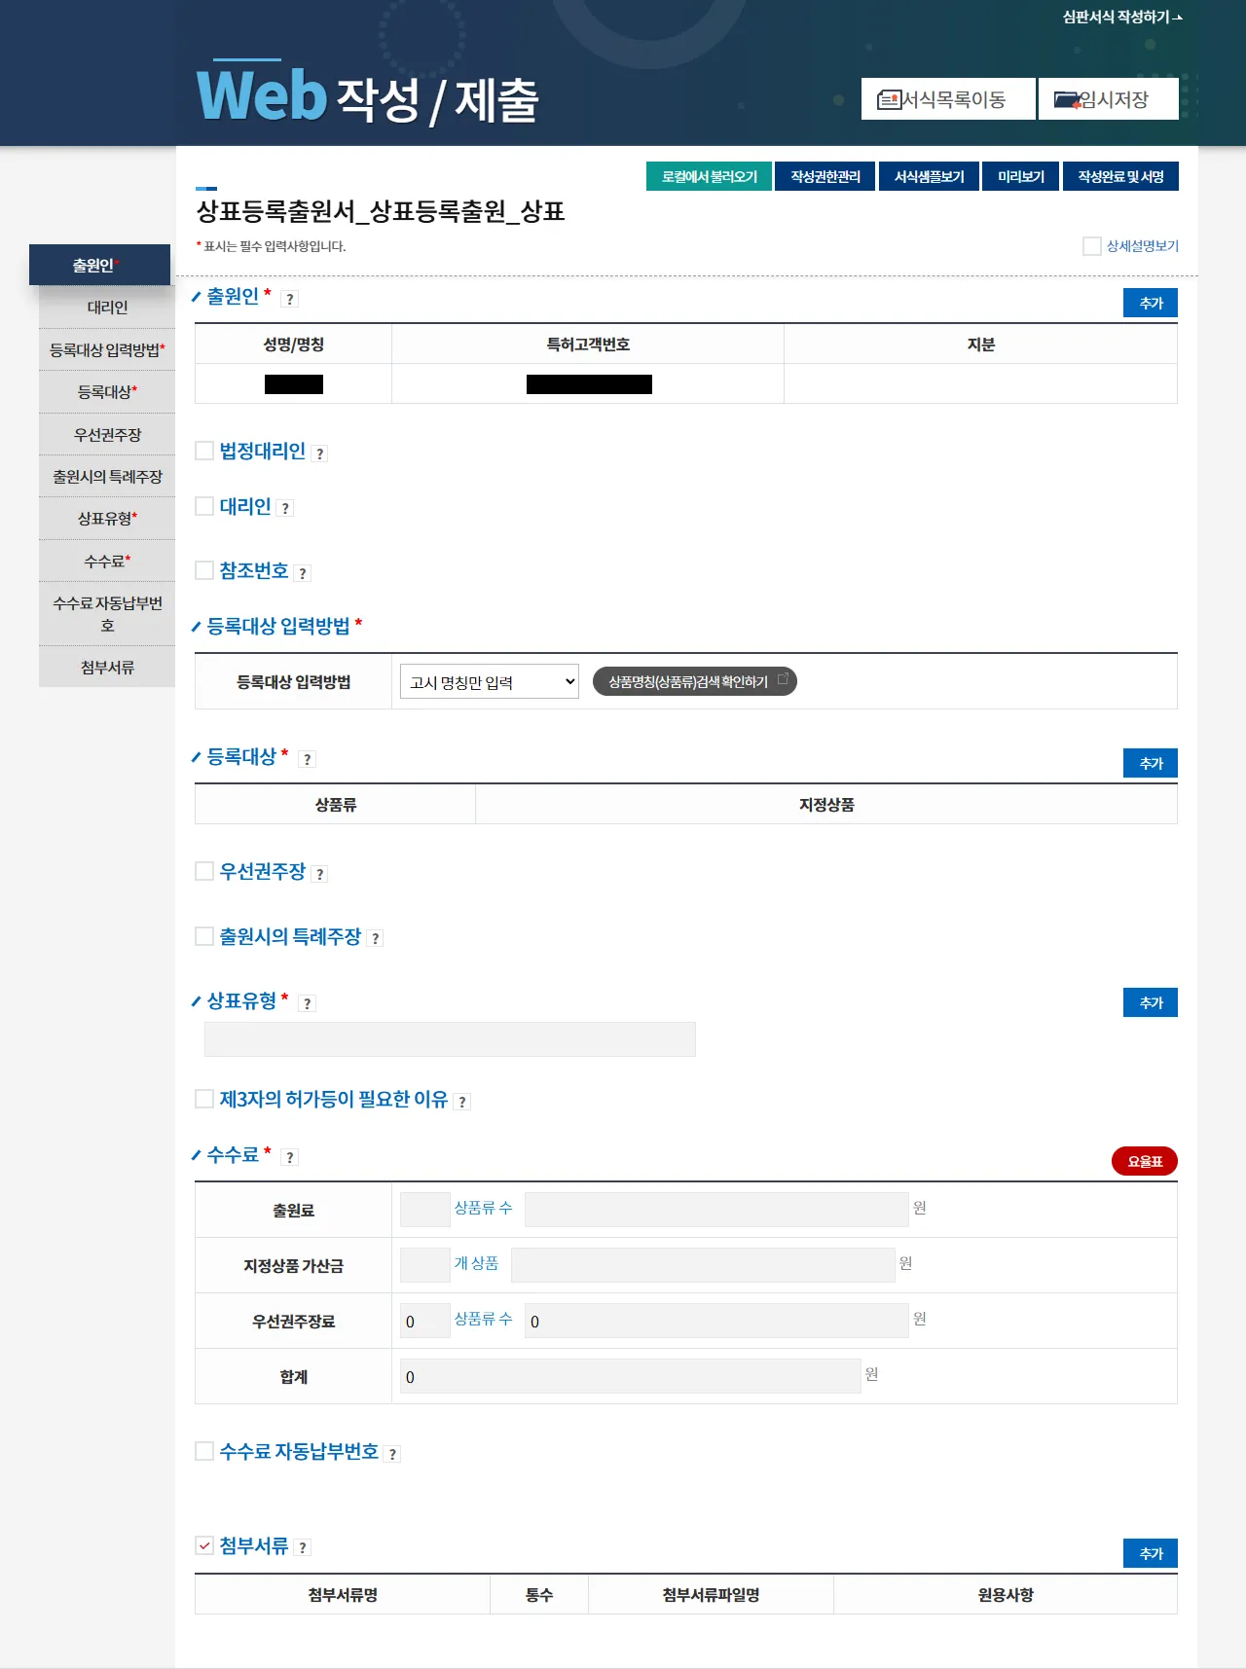Enable the 법정대리인 checkbox

point(204,451)
